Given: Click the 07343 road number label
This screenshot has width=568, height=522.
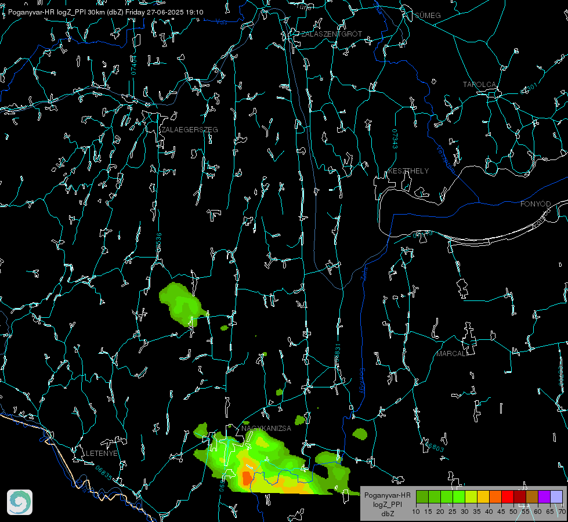Looking at the screenshot, I should [395, 139].
